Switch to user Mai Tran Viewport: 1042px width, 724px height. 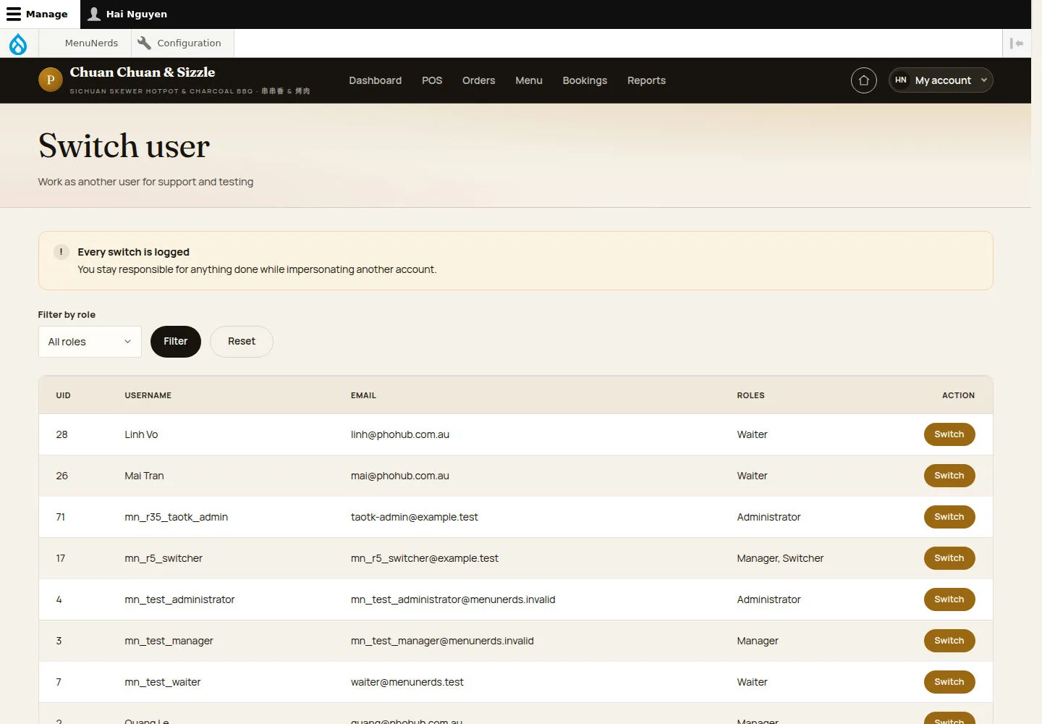pyautogui.click(x=949, y=476)
